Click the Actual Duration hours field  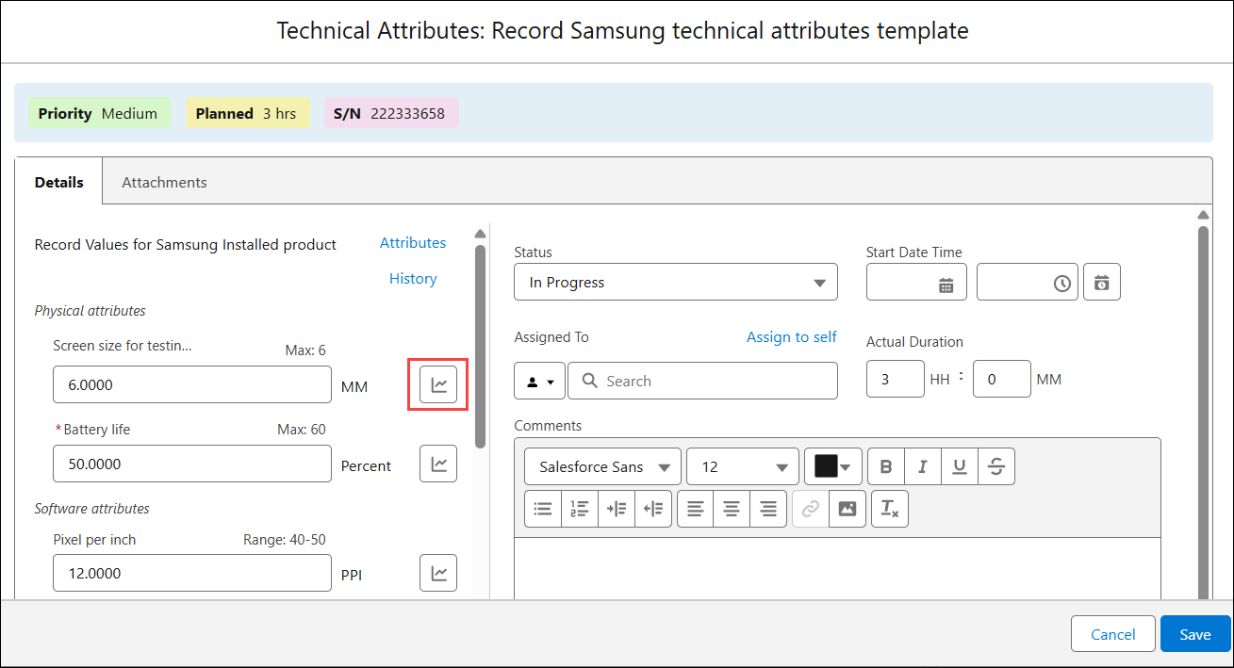896,379
